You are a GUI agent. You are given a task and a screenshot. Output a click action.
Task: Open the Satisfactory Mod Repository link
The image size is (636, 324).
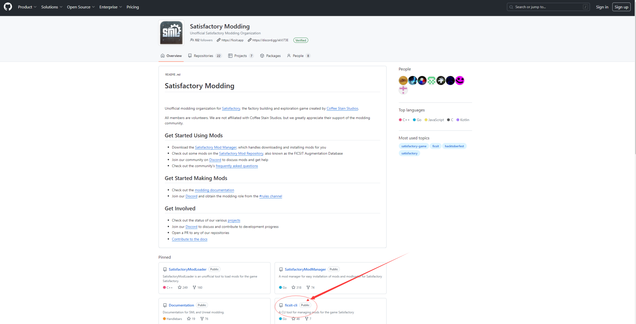point(241,153)
